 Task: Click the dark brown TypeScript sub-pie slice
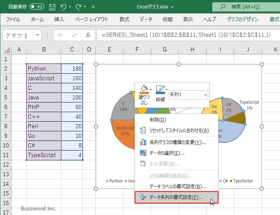[238, 118]
